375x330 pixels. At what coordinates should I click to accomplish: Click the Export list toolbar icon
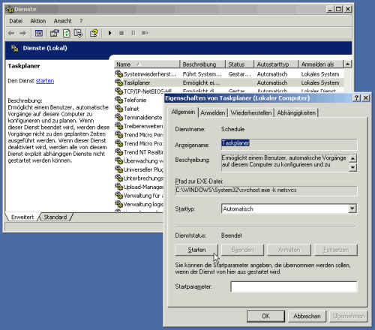(x=78, y=33)
